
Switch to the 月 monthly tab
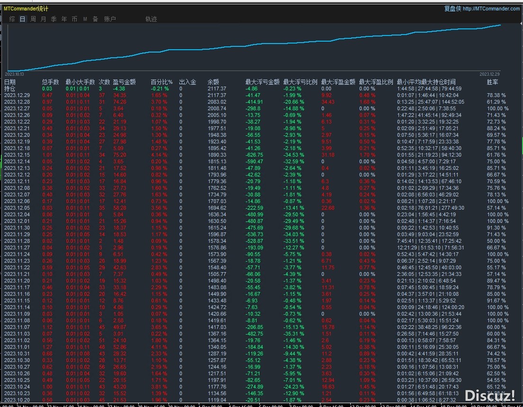(x=44, y=19)
